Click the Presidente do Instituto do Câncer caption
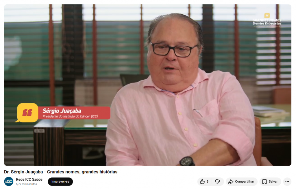296x189 pixels. (70, 116)
